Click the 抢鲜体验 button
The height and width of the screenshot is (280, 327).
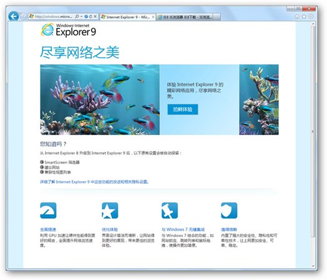[x=183, y=110]
